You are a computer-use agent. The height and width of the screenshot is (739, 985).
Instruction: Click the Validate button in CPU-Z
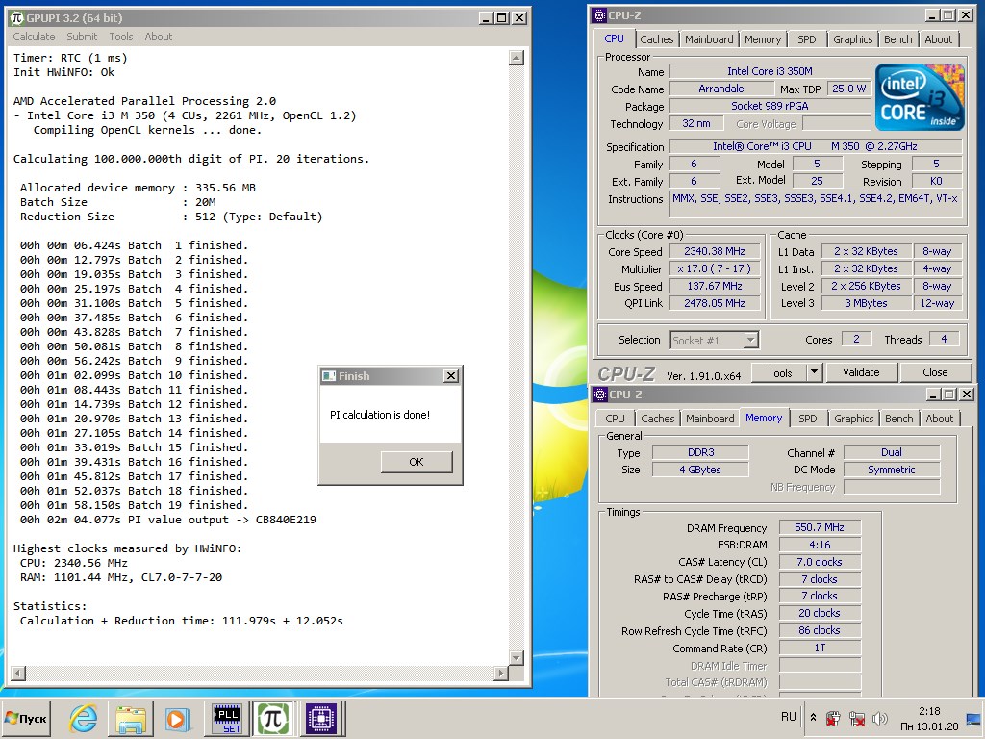(x=861, y=372)
